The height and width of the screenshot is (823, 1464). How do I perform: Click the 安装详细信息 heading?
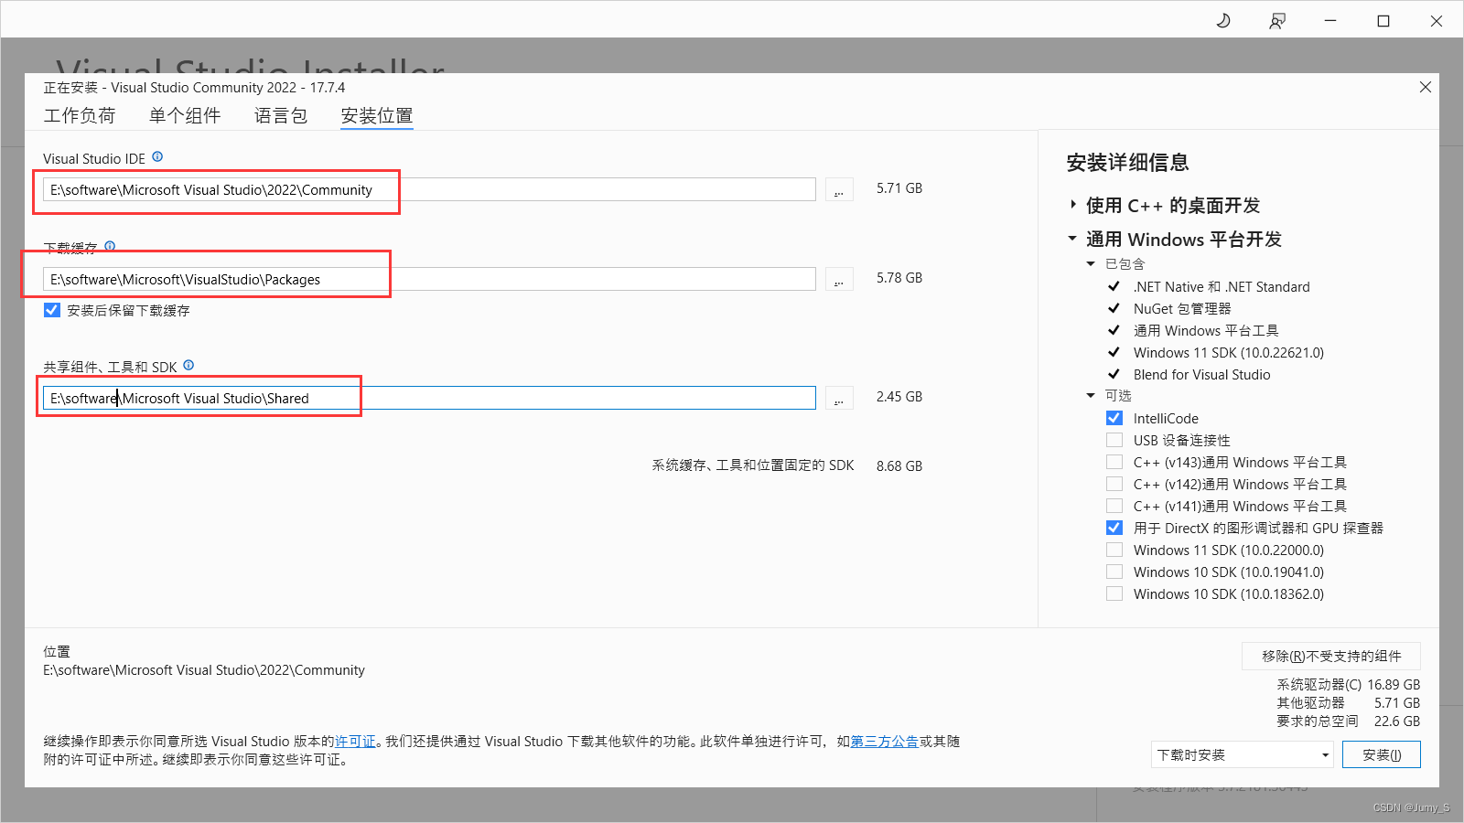click(1127, 162)
